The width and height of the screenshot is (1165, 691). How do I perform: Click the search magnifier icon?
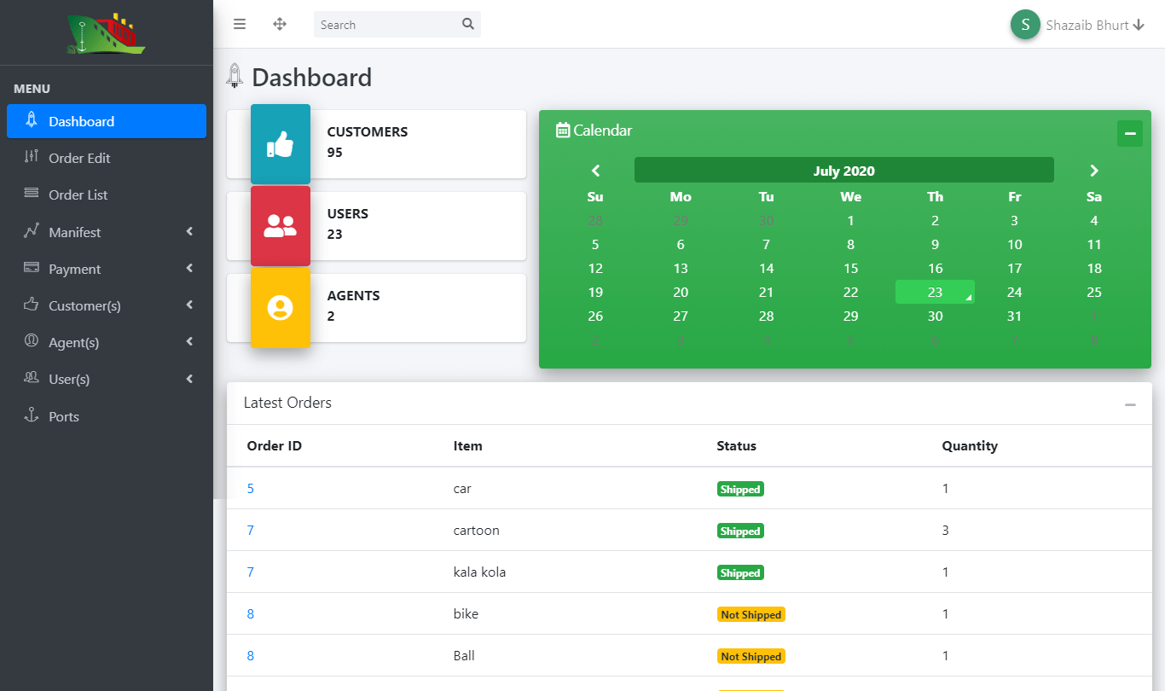pyautogui.click(x=468, y=24)
